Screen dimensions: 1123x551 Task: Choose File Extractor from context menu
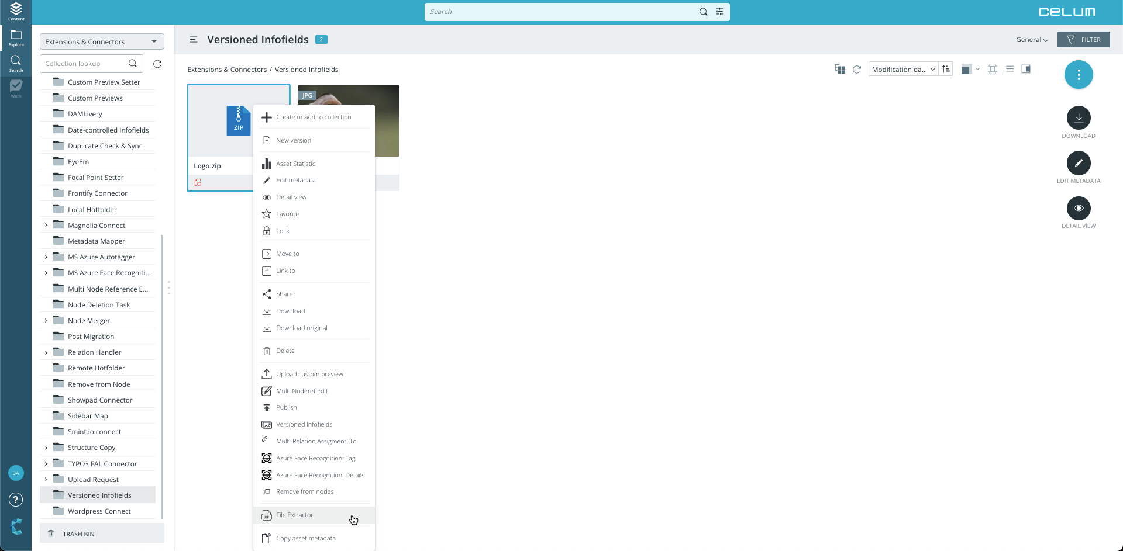(295, 515)
